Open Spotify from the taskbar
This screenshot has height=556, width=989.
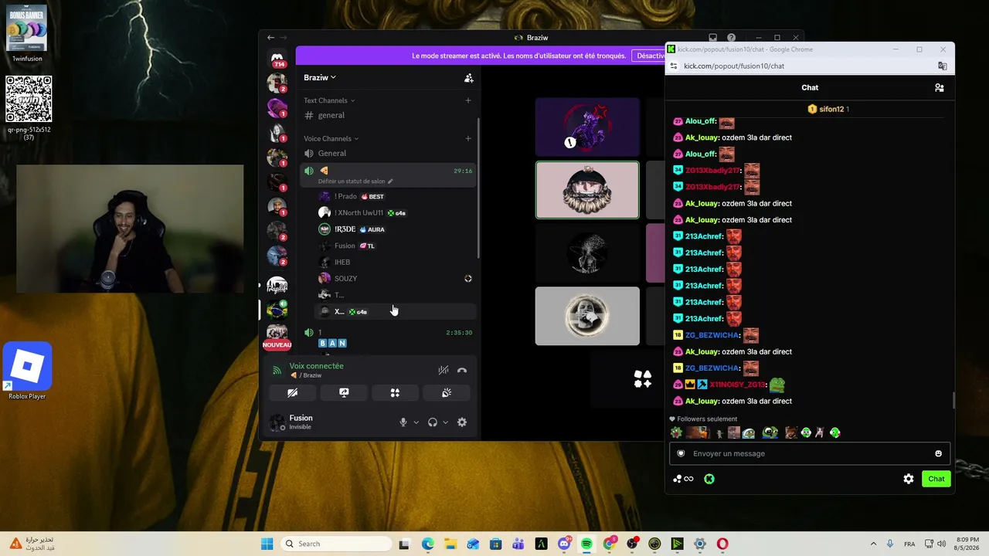click(x=586, y=544)
